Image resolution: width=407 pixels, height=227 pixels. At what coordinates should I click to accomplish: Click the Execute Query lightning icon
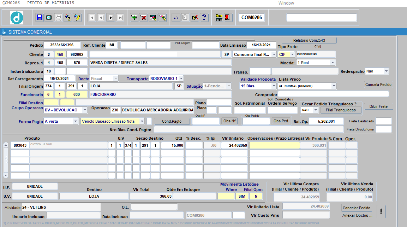[x=77, y=17]
